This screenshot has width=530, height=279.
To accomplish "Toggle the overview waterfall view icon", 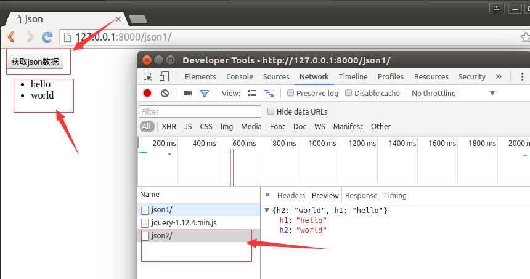I will click(269, 93).
